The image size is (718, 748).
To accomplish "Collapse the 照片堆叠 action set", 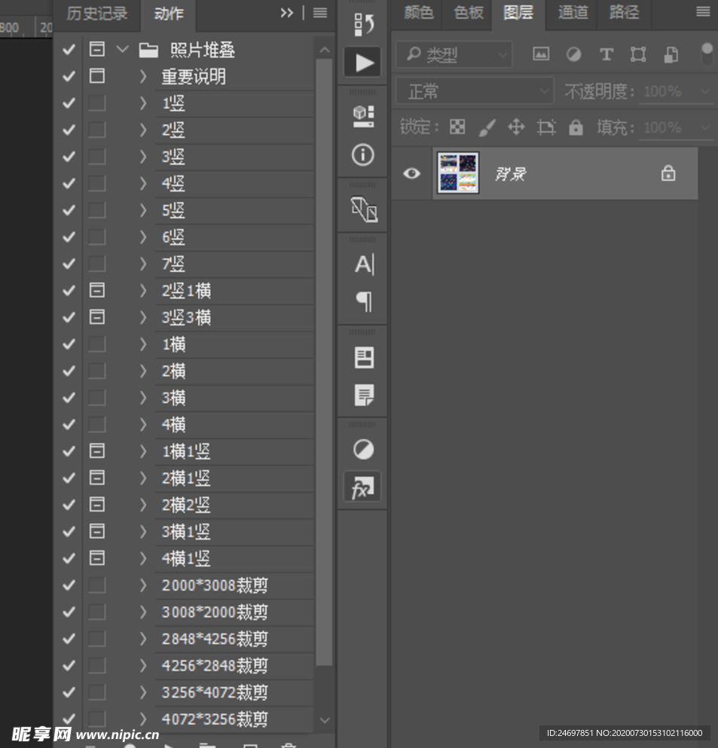I will point(122,50).
